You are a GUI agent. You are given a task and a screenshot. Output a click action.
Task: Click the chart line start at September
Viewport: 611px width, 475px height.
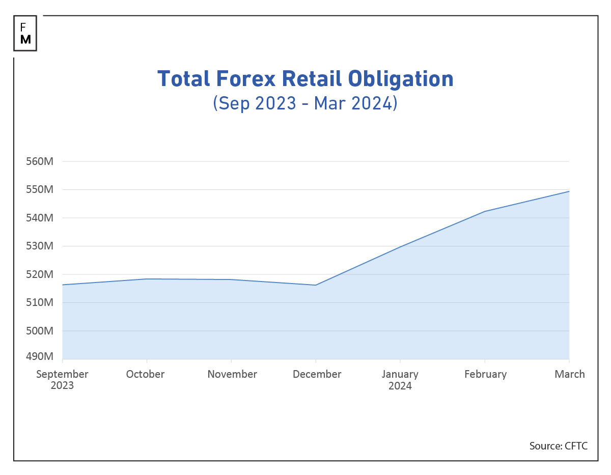coord(62,285)
